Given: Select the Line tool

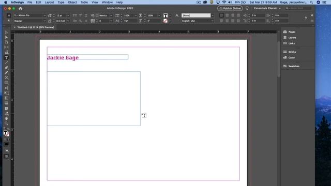Looking at the screenshot, I should [x=6, y=63].
